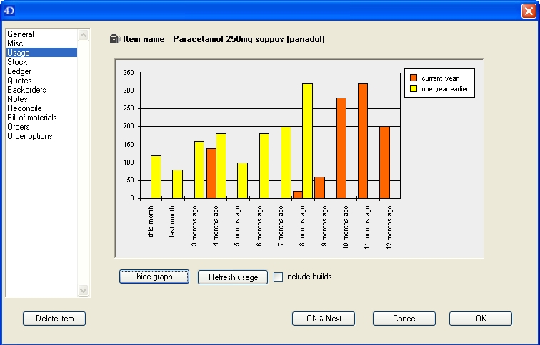The width and height of the screenshot is (540, 345).
Task: Click the orange bar for 11 months ago
Action: [x=363, y=141]
